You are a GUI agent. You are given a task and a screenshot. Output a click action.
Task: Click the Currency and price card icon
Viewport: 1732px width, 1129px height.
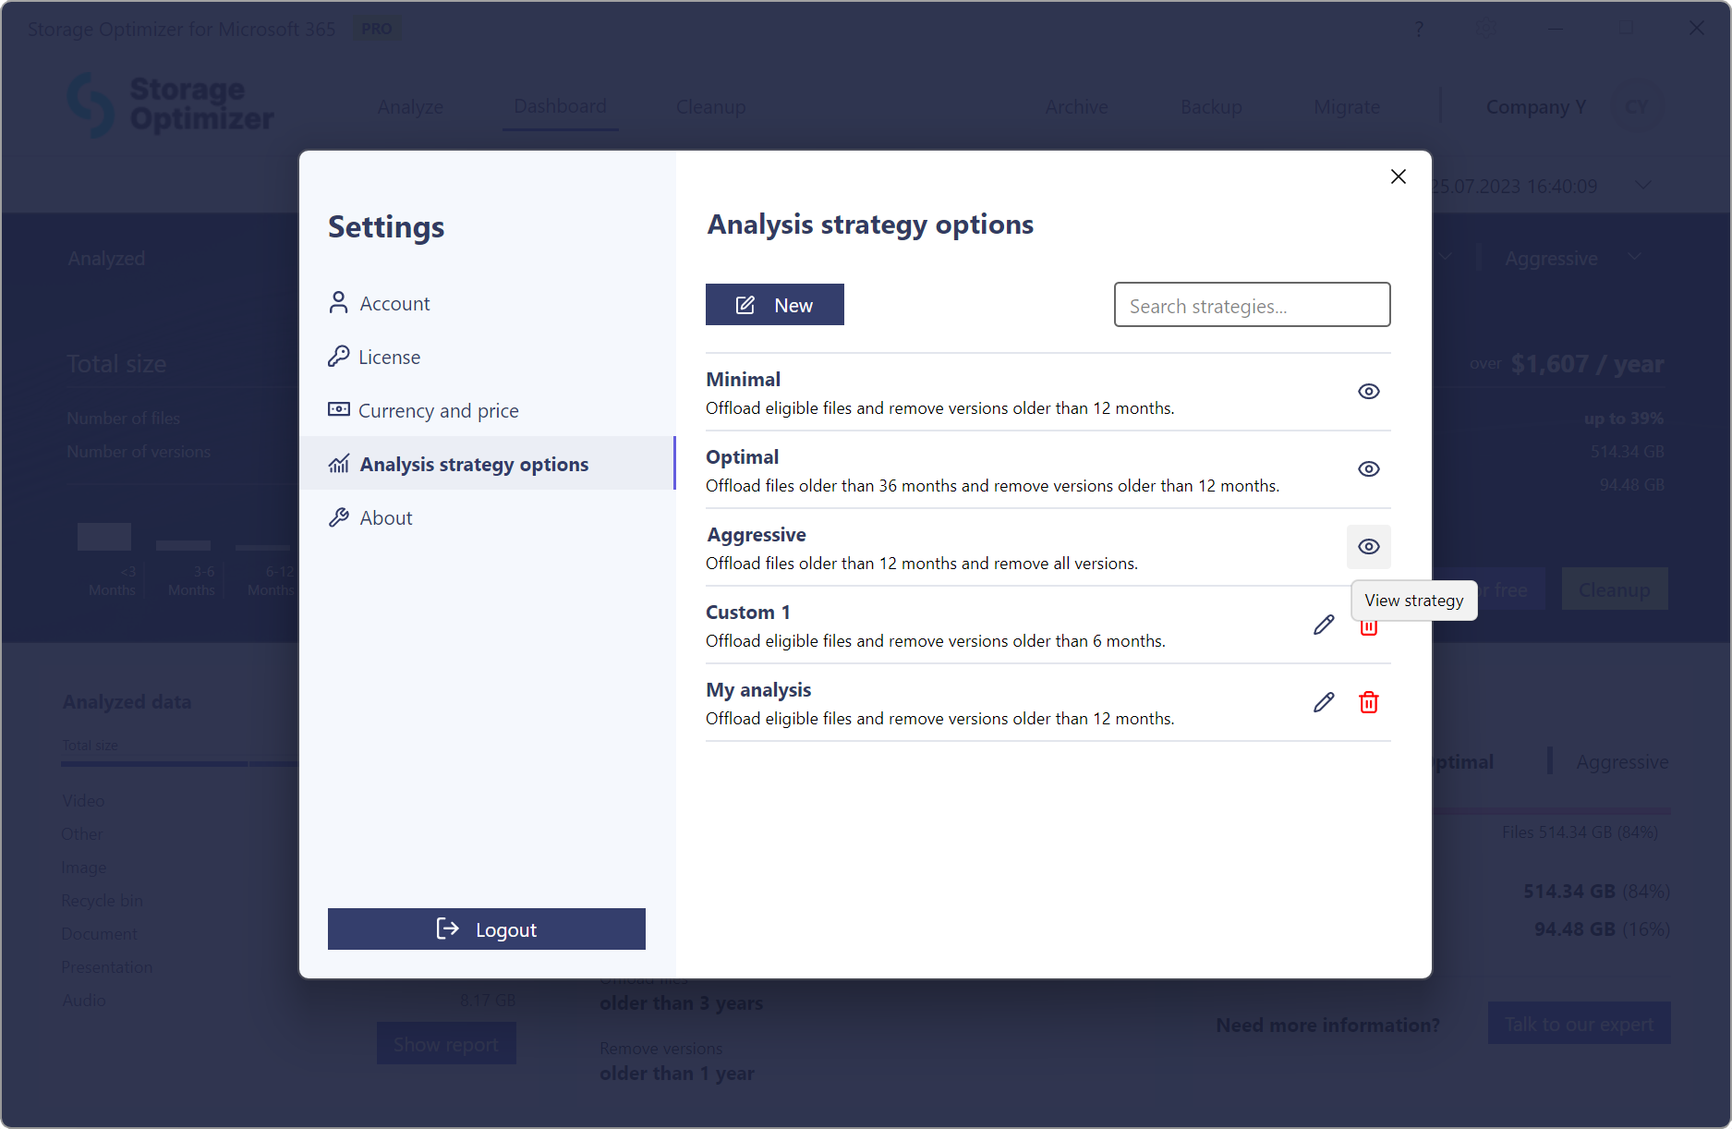coord(339,409)
